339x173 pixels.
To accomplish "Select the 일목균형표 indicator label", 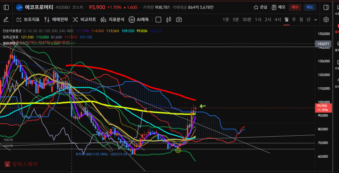I will click(11, 37).
